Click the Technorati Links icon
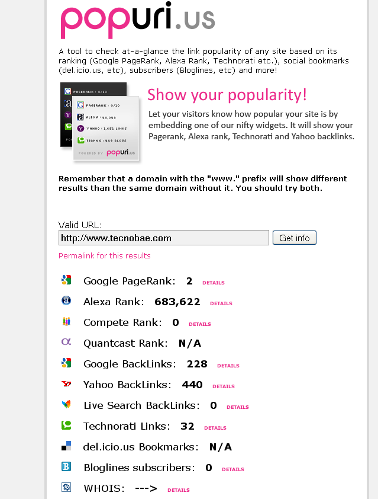The image size is (378, 499). [x=66, y=425]
